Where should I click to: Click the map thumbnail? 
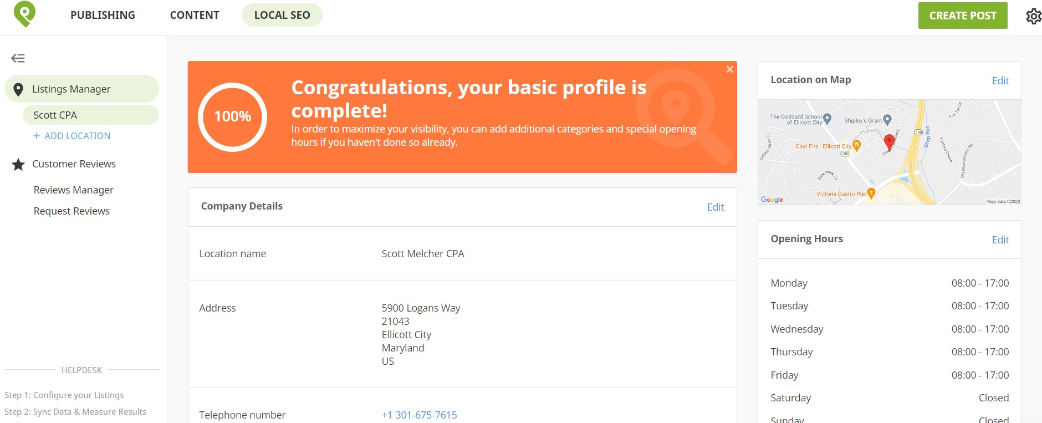coord(890,152)
